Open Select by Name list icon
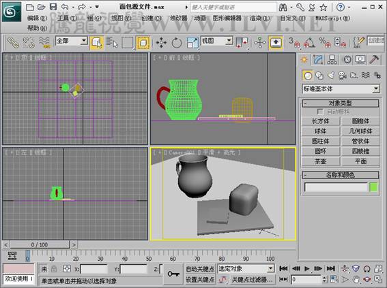 tap(112, 43)
